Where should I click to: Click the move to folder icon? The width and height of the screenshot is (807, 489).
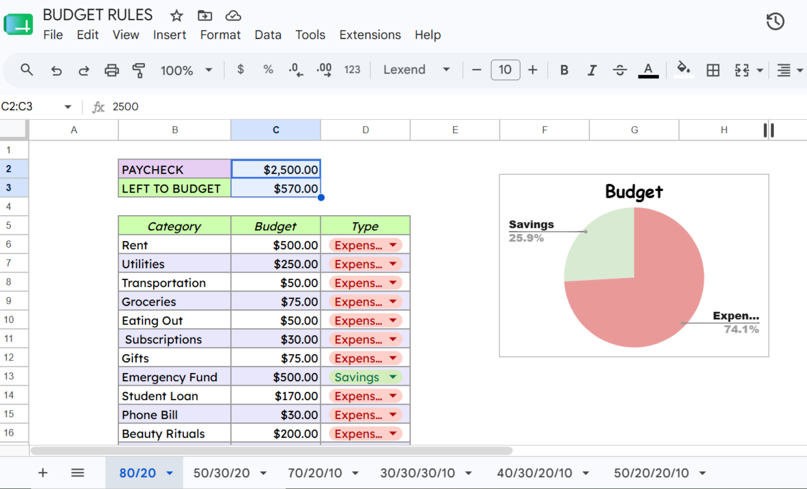pos(205,16)
